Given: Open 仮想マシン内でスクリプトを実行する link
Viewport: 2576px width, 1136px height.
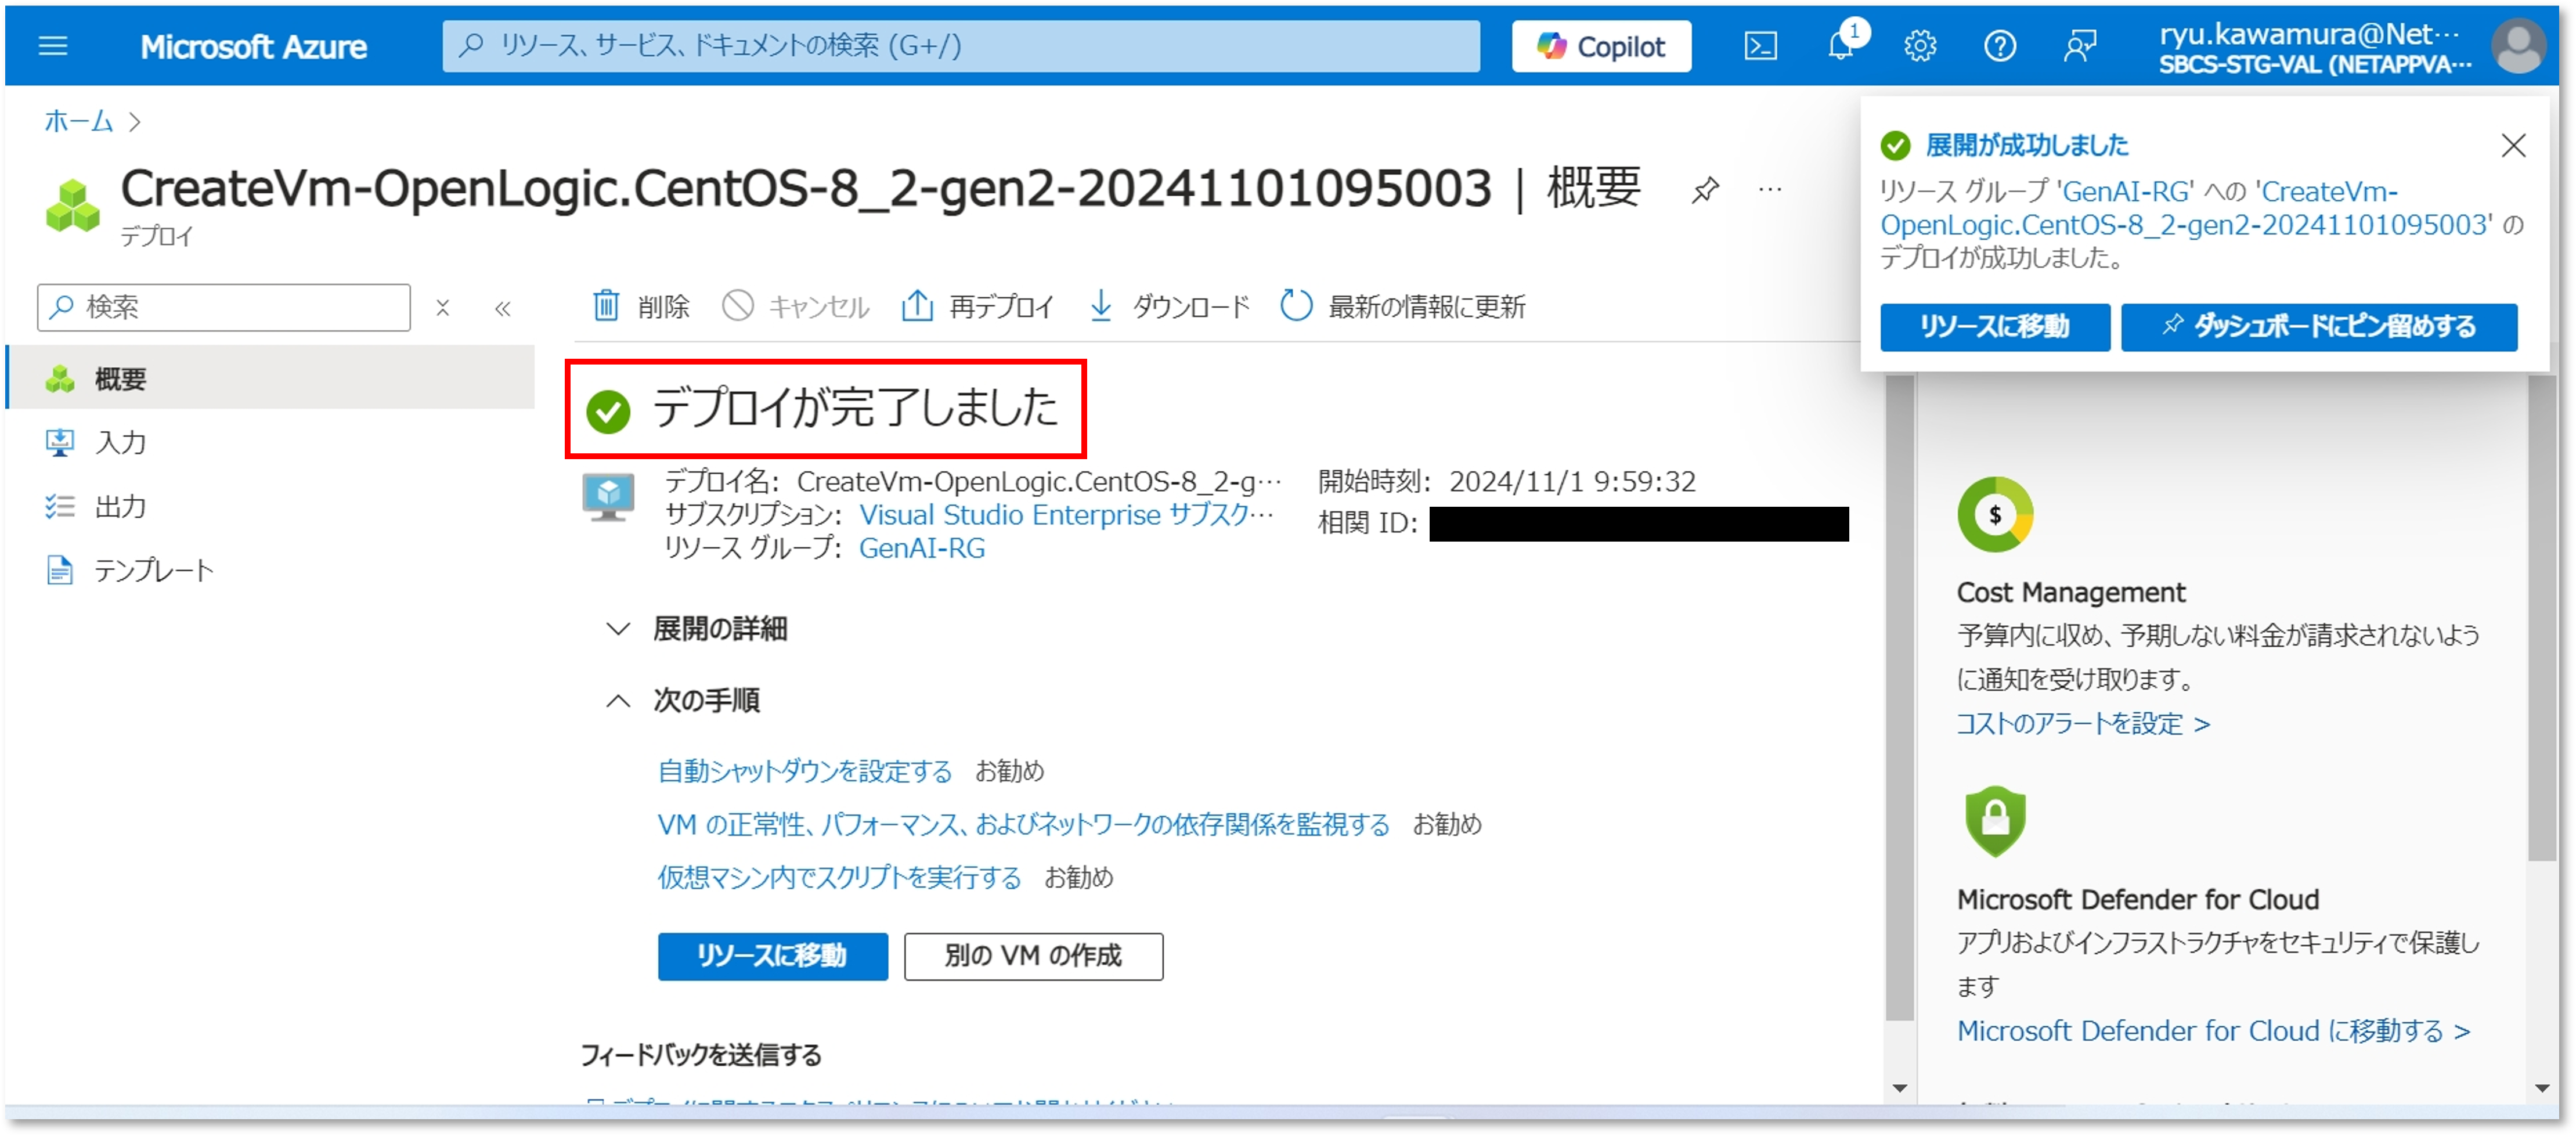Looking at the screenshot, I should pos(839,877).
